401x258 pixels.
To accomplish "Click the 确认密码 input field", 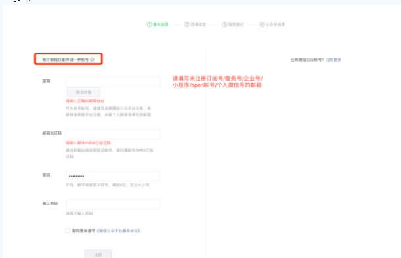I will tap(113, 204).
